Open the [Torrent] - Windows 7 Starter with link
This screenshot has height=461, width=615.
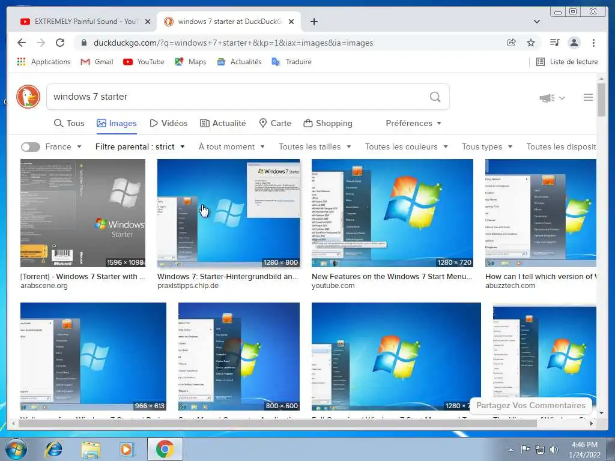click(83, 276)
